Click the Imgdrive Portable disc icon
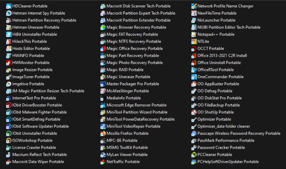Image resolution: width=286 pixels, height=169 pixels. [x=9, y=84]
